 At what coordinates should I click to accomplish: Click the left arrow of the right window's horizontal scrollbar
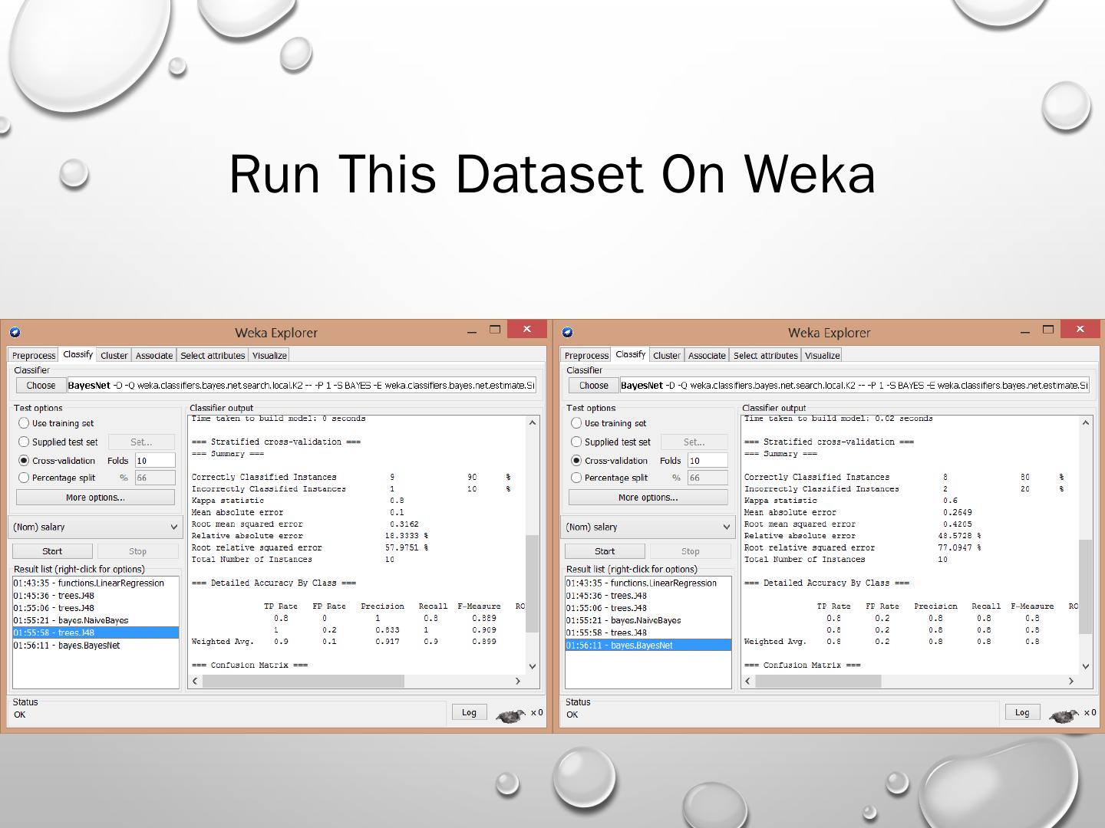[x=748, y=681]
